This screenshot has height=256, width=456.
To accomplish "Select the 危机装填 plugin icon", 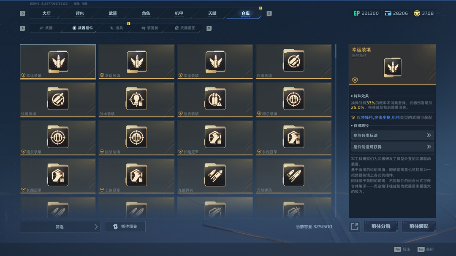I will coord(215,99).
